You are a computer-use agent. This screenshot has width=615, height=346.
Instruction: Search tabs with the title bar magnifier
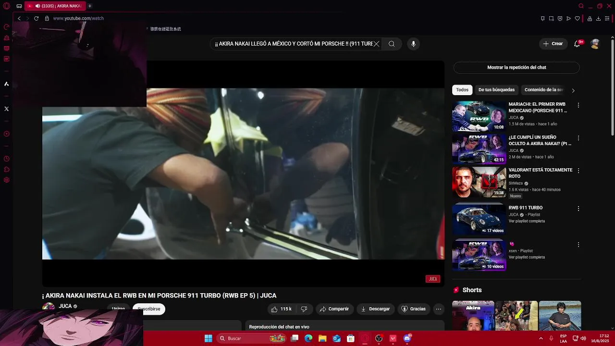581,6
